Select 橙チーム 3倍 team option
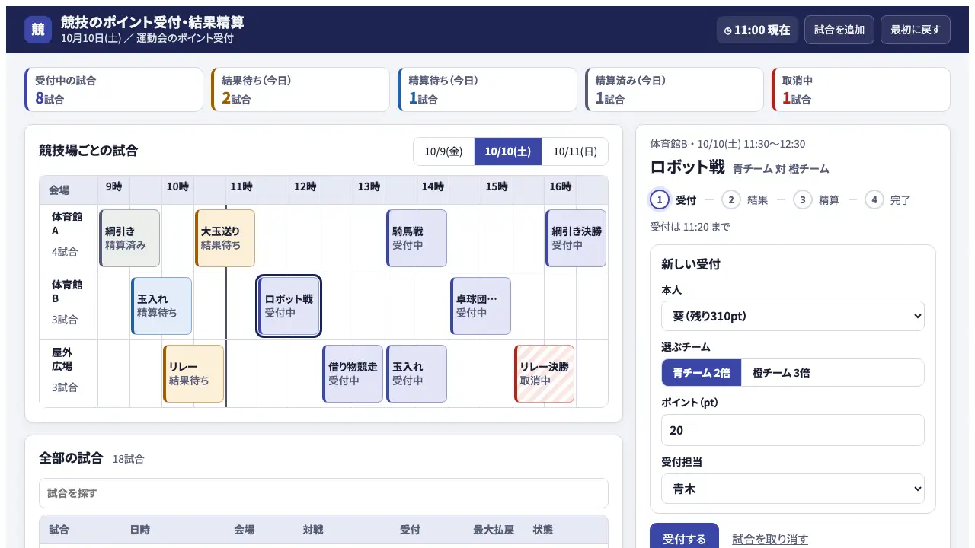 coord(781,373)
